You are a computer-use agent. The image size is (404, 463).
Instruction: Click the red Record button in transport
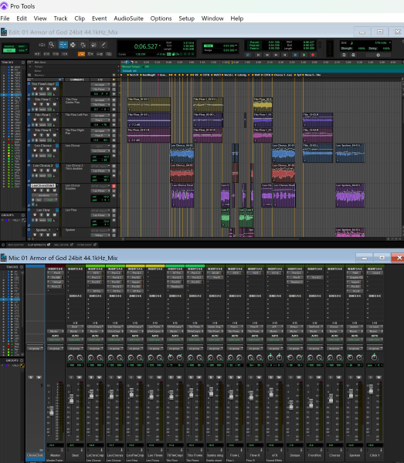tap(313, 55)
